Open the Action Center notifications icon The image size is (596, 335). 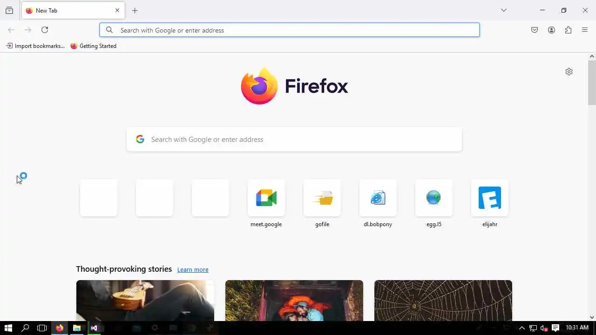coord(555,328)
